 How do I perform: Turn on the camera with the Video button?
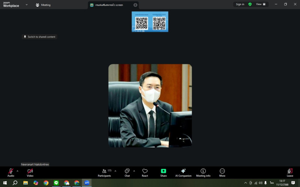pos(30,172)
